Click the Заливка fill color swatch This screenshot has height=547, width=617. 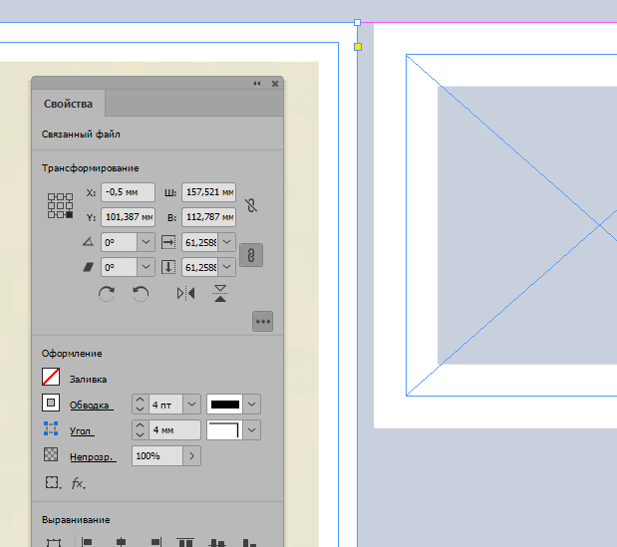[52, 378]
